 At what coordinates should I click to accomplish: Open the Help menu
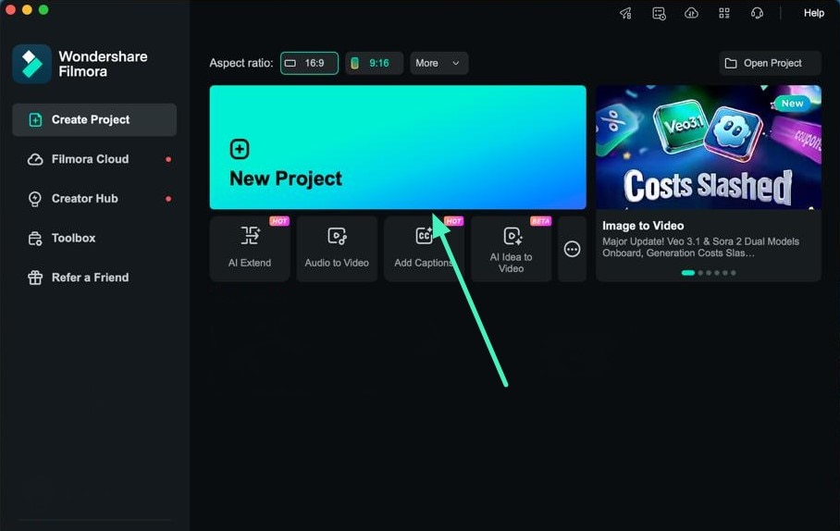pos(814,13)
